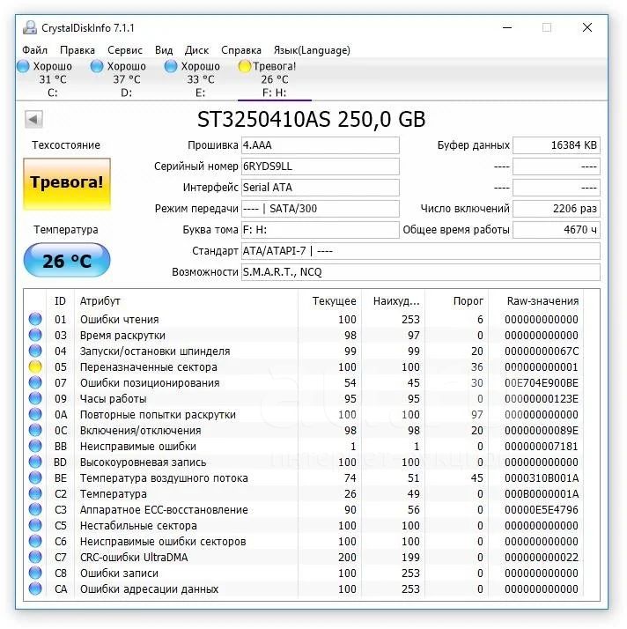
Task: Click status orb for 0C Включения/отключения
Action: click(35, 430)
